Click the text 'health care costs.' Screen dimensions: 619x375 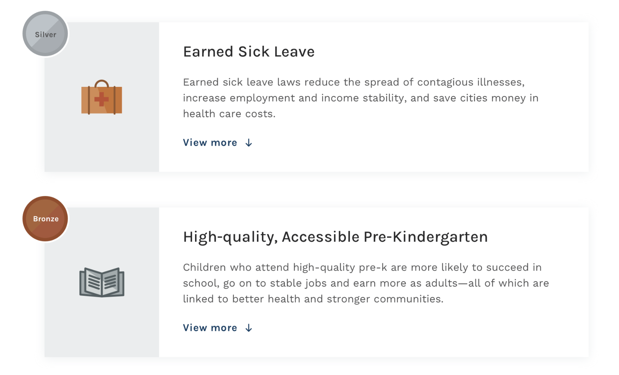229,114
